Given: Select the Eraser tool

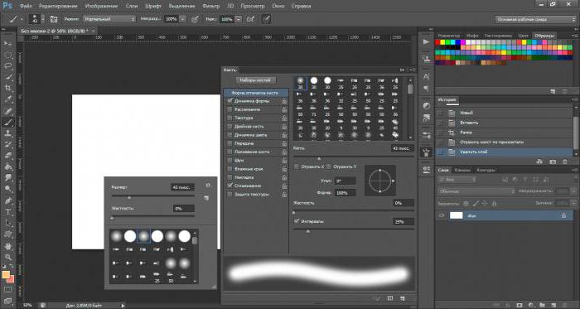Looking at the screenshot, I should click(x=7, y=155).
